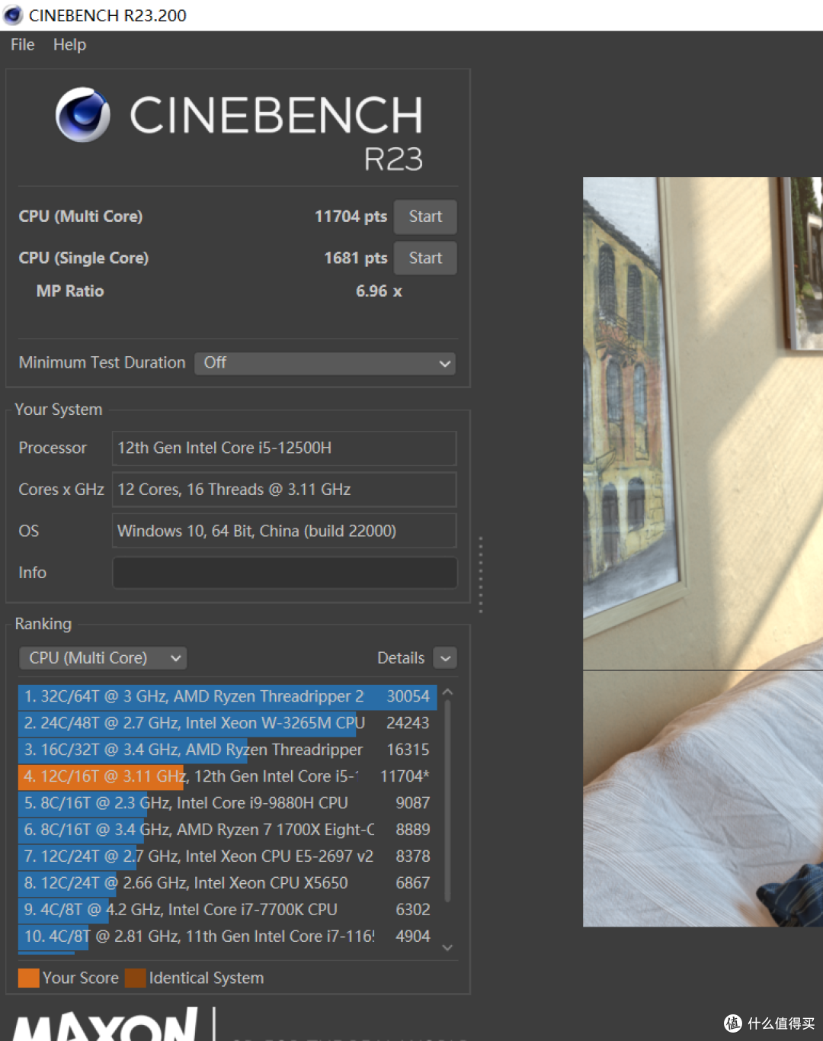Click the Cores x GHz field
823x1041 pixels.
pos(284,490)
